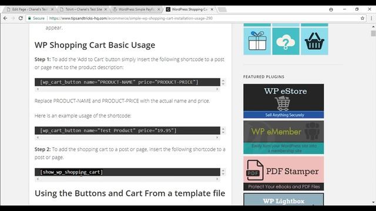Image resolution: width=376 pixels, height=211 pixels.
Task: Close the Tshirt tab
Action: 106,9
